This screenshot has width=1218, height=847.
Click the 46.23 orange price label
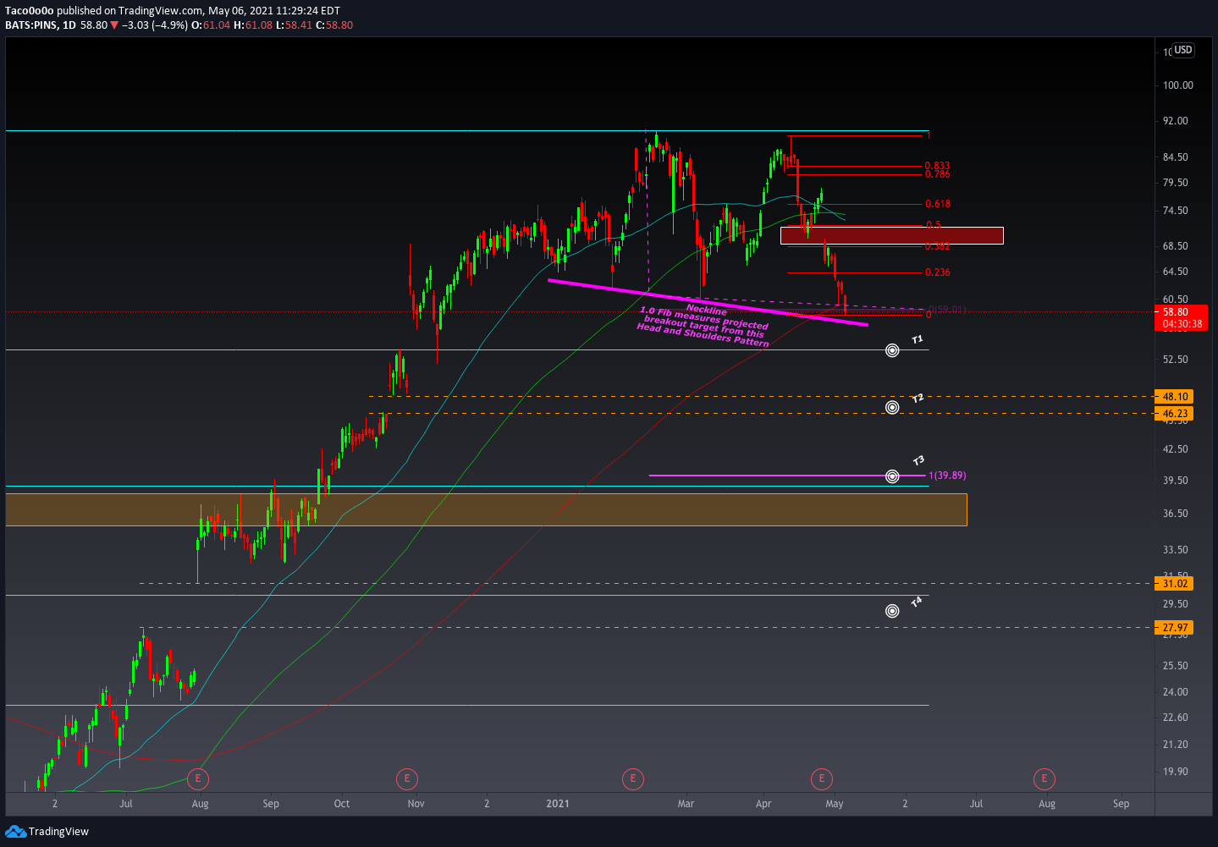click(1175, 414)
